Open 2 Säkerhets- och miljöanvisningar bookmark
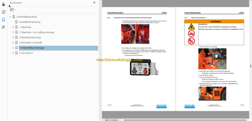The height and width of the screenshot is (121, 252). point(37,32)
